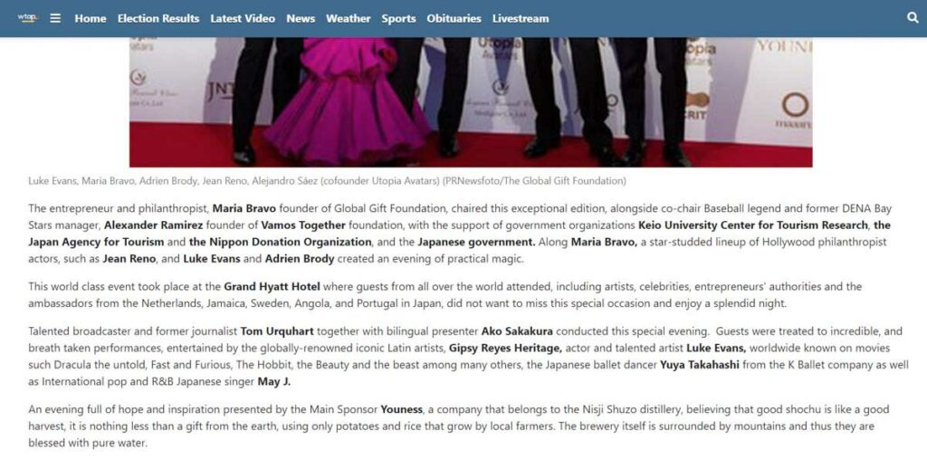The image size is (927, 460).
Task: Navigate to the News section
Action: coord(301,18)
